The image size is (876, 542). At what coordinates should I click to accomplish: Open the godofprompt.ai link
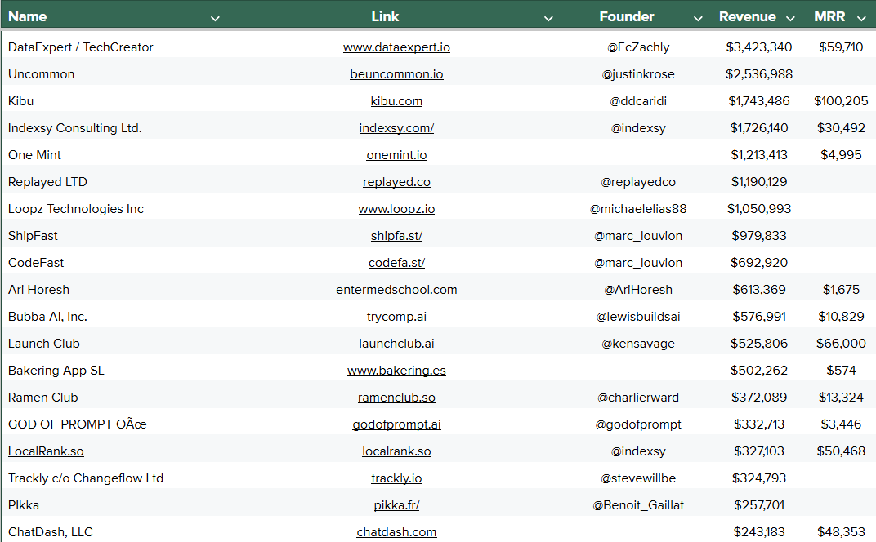tap(396, 424)
